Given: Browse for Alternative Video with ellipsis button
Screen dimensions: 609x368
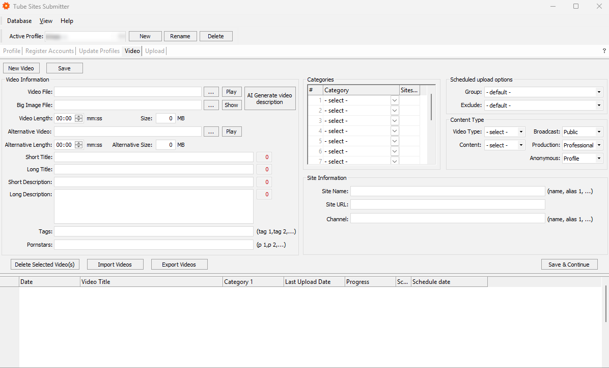Looking at the screenshot, I should click(211, 132).
